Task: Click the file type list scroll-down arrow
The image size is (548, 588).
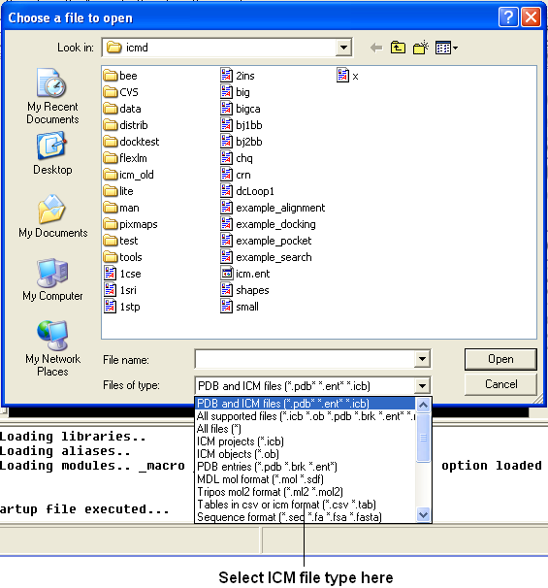Action: (x=424, y=515)
